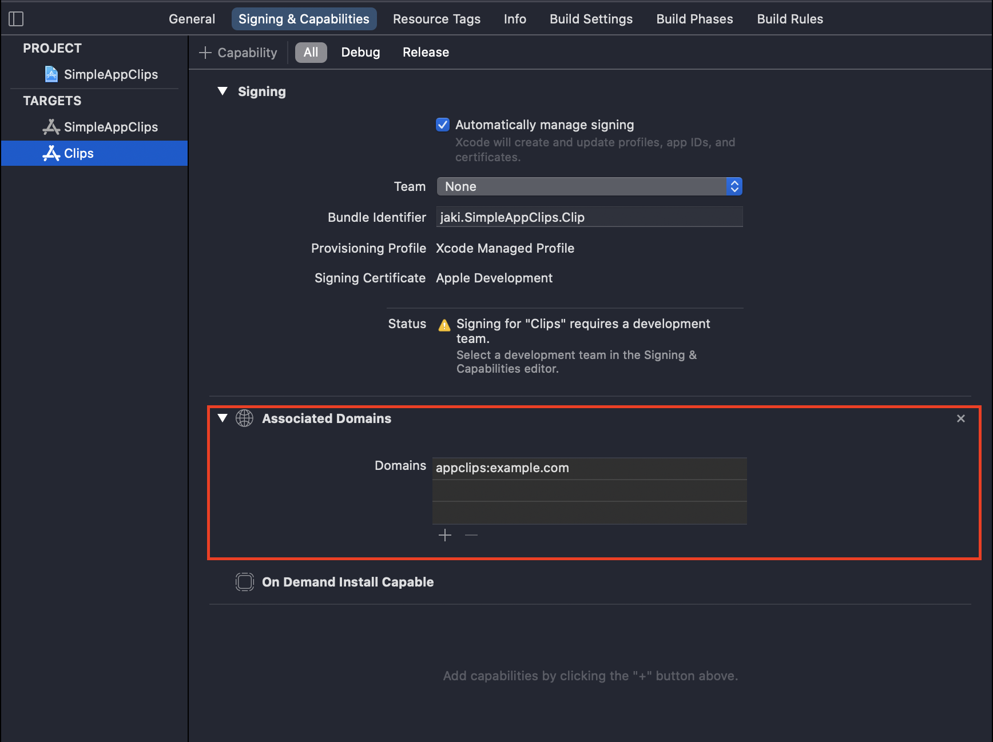
Task: Add a new associated domain
Action: pyautogui.click(x=445, y=535)
